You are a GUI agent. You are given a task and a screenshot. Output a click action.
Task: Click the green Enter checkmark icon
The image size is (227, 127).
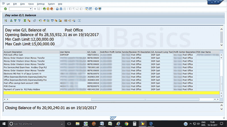click(x=5, y=9)
